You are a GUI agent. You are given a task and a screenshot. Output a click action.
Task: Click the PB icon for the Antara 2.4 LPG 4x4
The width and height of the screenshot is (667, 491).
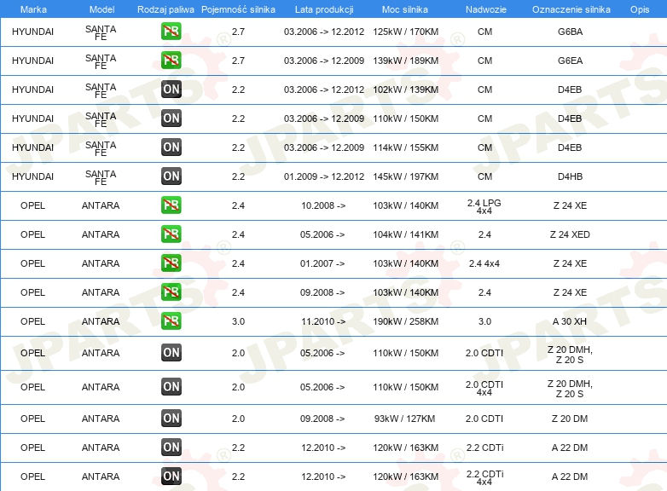point(171,205)
